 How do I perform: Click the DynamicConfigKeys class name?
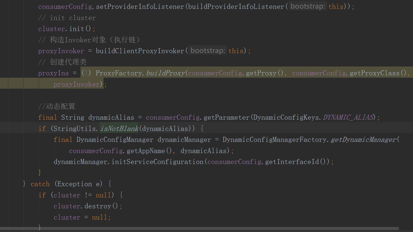tap(286, 117)
